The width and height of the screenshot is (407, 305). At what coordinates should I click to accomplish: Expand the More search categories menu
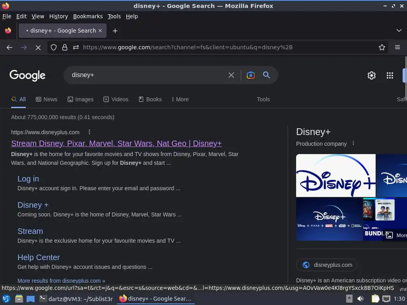click(180, 99)
